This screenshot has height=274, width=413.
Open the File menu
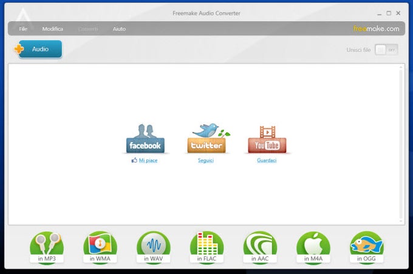[23, 29]
